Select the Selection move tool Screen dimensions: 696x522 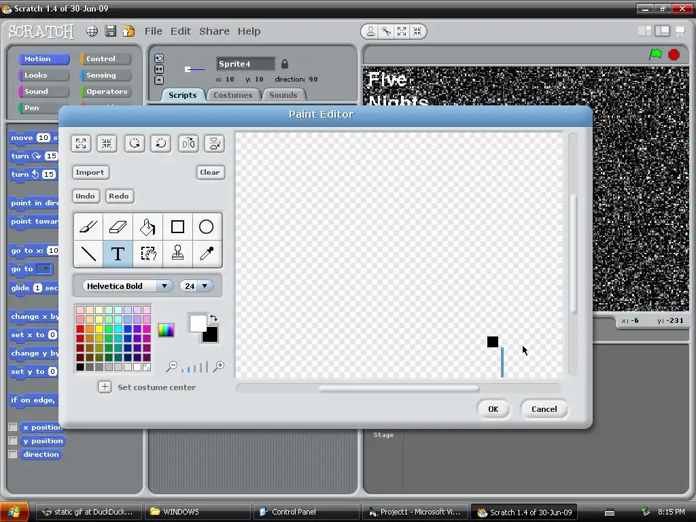(x=147, y=254)
